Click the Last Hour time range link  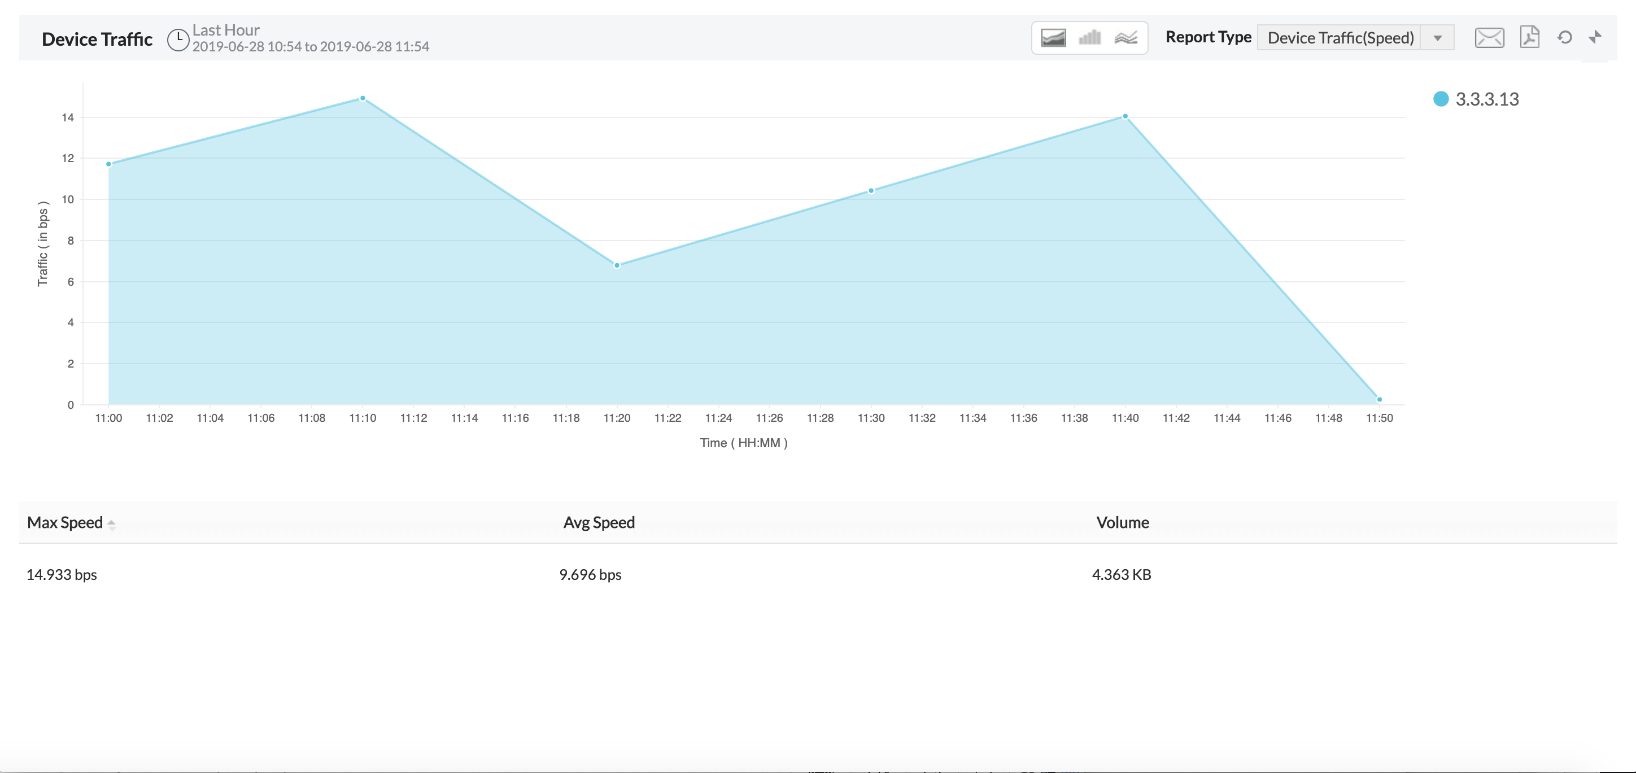click(225, 30)
